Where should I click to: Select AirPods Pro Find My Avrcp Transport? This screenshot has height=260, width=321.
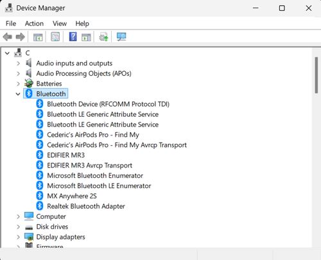point(117,145)
